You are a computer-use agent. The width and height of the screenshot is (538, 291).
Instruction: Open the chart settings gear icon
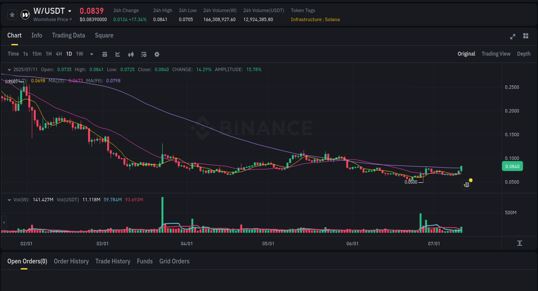(156, 54)
